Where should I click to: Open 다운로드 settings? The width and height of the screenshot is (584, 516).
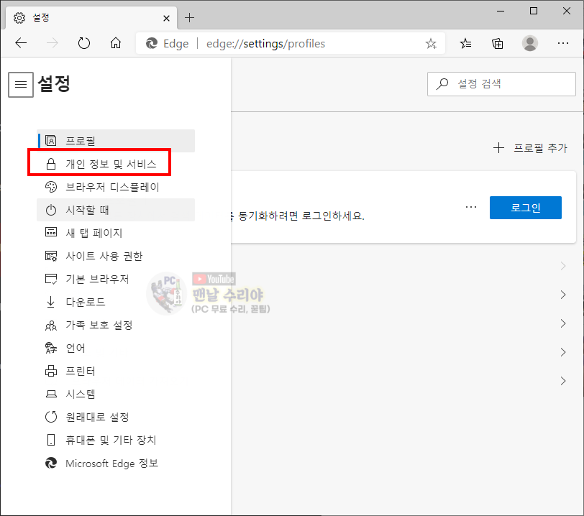pos(116,302)
